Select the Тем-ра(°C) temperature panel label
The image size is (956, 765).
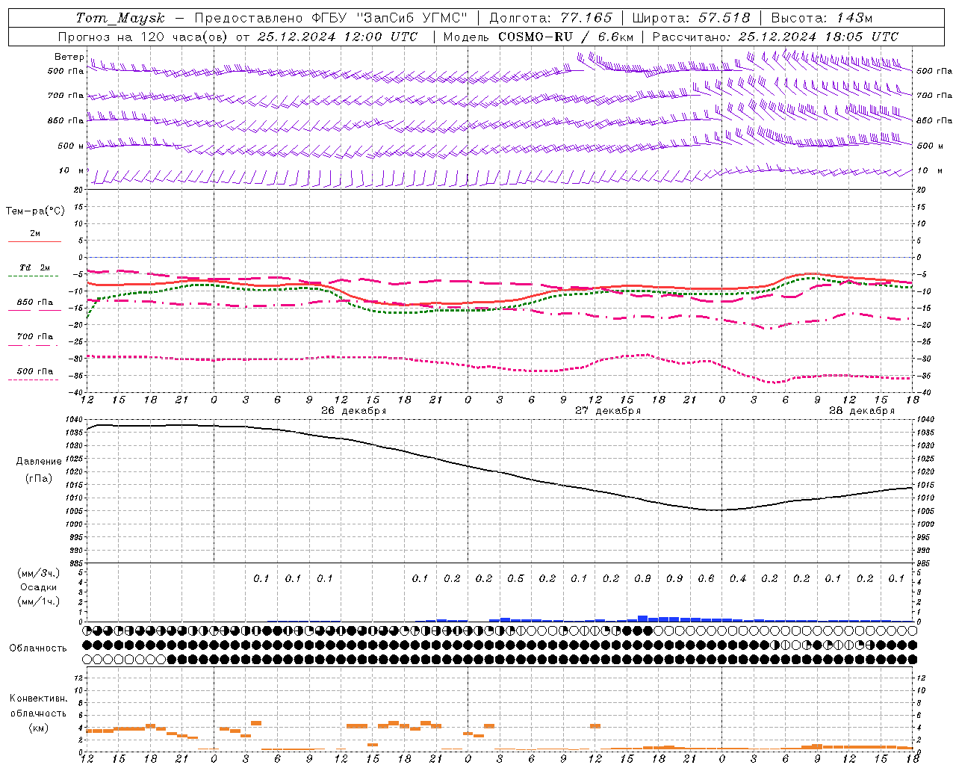(x=35, y=211)
